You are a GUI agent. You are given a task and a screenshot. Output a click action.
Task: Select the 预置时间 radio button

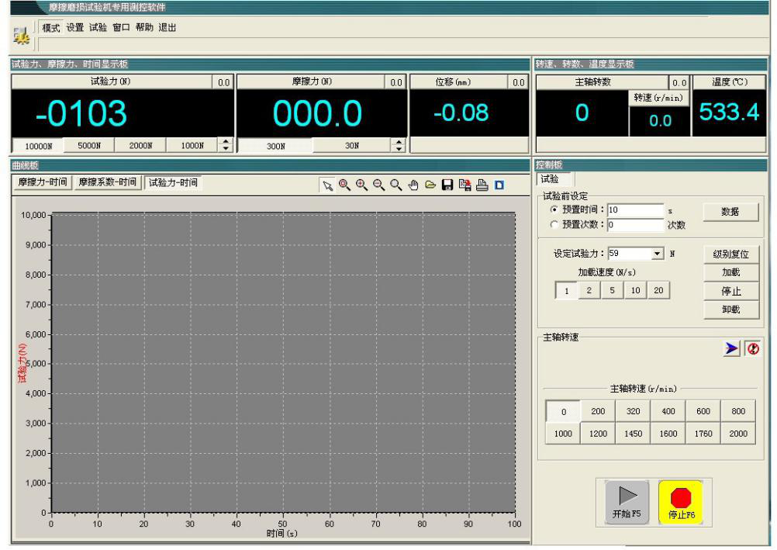(x=554, y=210)
